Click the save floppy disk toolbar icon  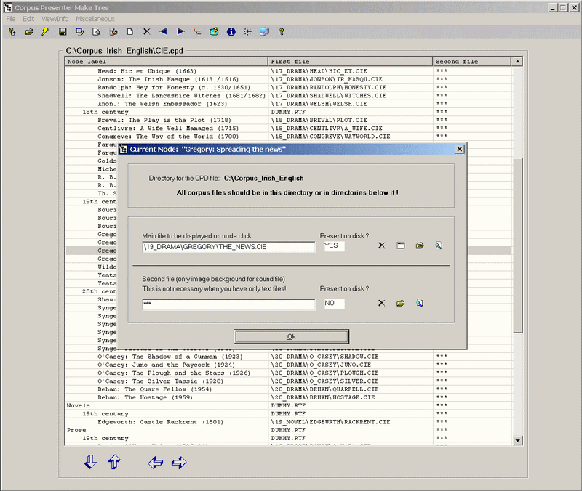point(63,32)
